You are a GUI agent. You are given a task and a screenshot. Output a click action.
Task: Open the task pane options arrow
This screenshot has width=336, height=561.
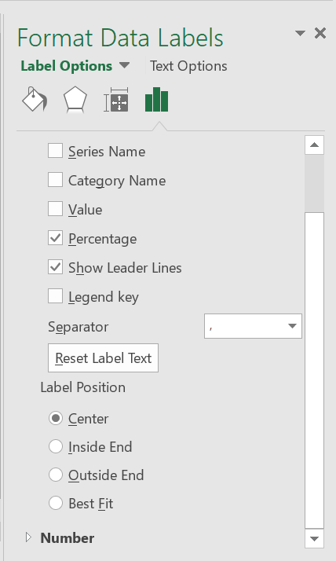pos(300,33)
